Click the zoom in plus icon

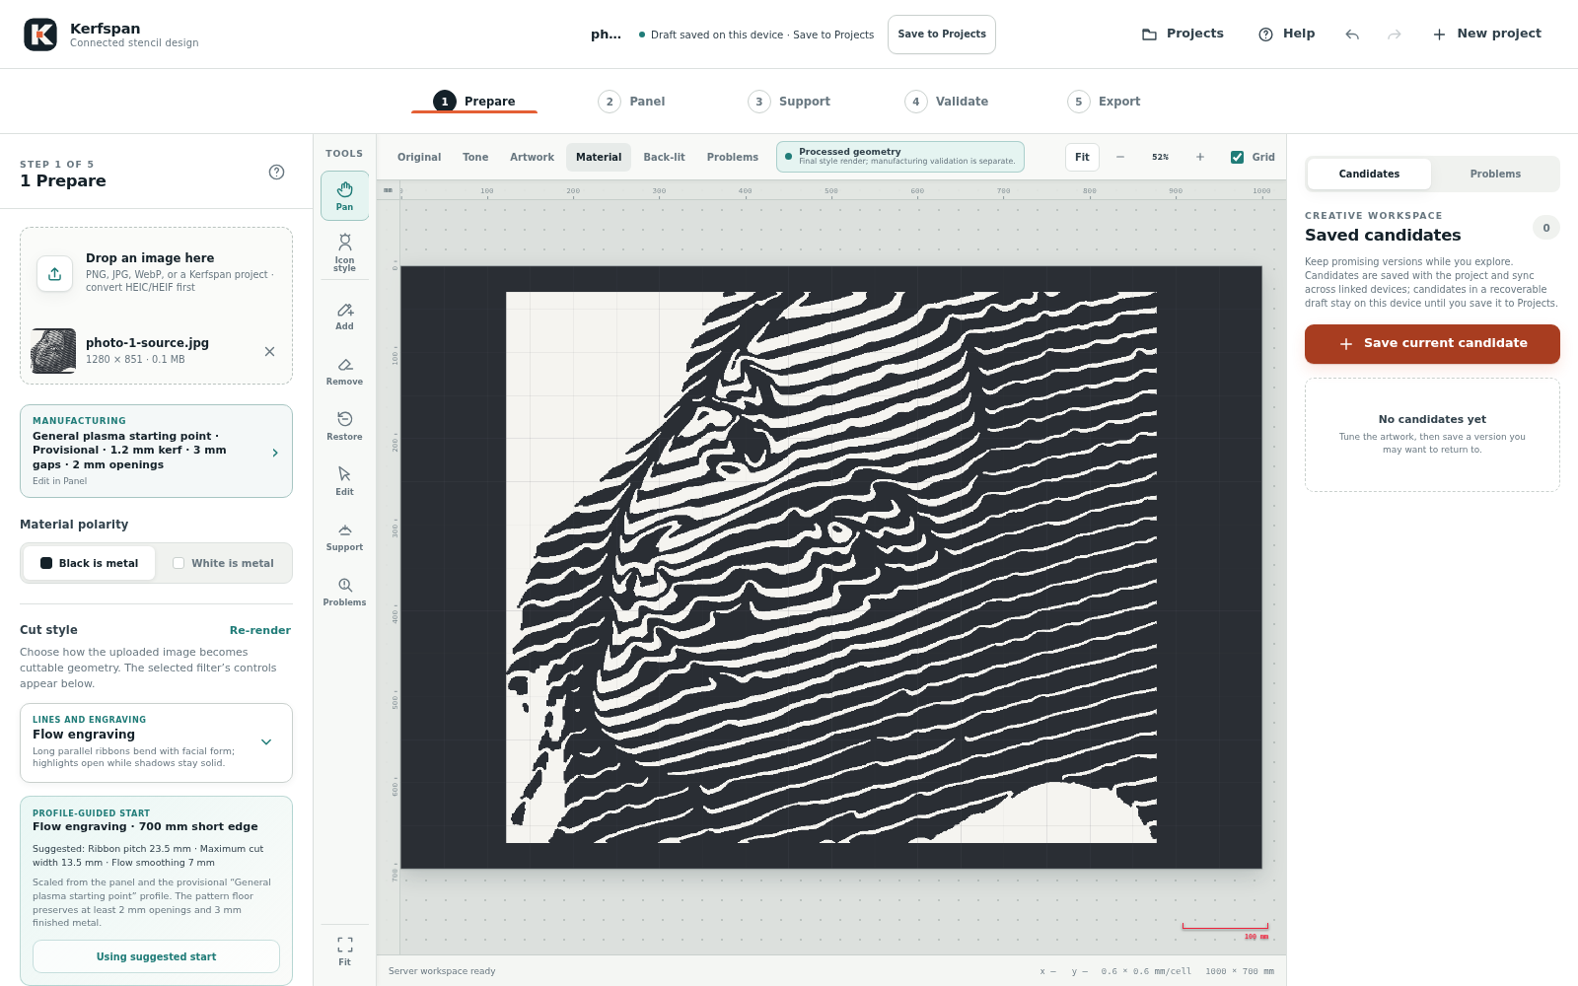[1200, 157]
